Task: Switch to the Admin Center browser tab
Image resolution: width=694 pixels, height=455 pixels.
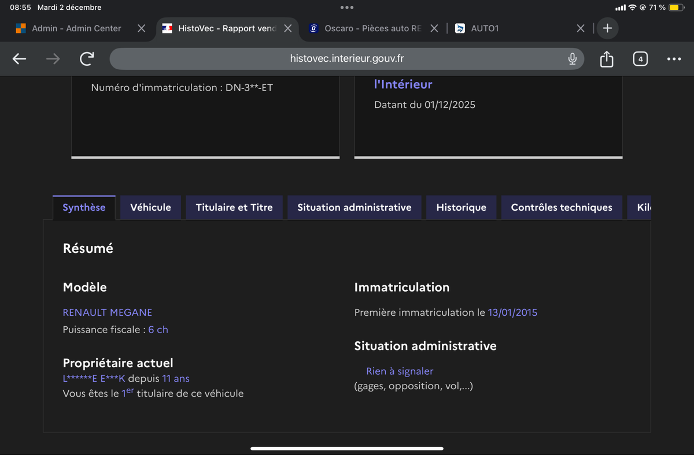Action: click(76, 28)
